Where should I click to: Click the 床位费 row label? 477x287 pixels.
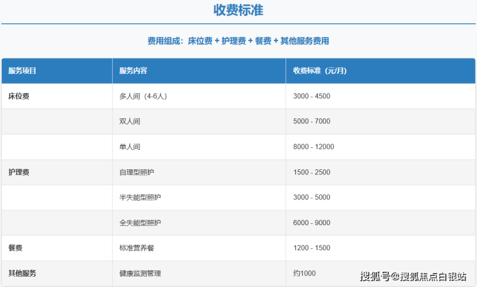[19, 96]
